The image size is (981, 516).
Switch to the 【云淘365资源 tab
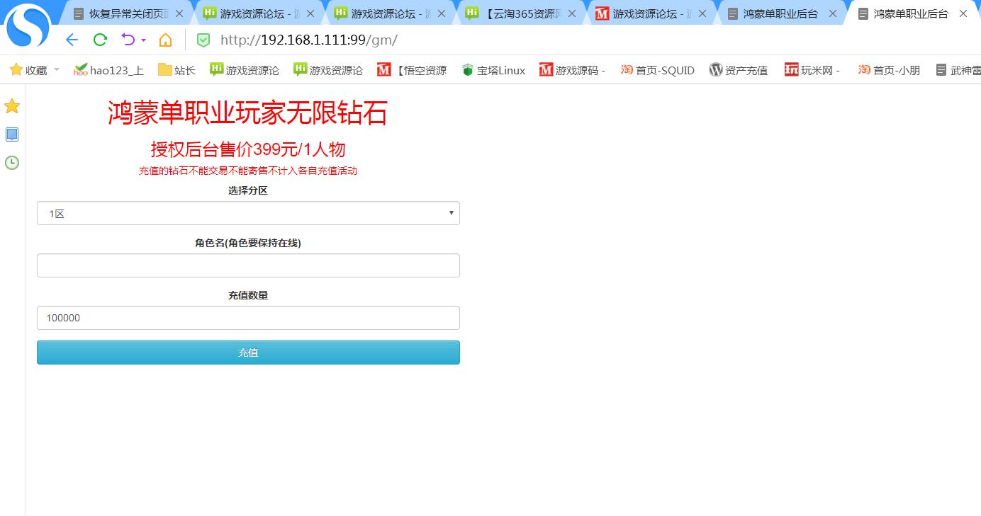pos(524,13)
